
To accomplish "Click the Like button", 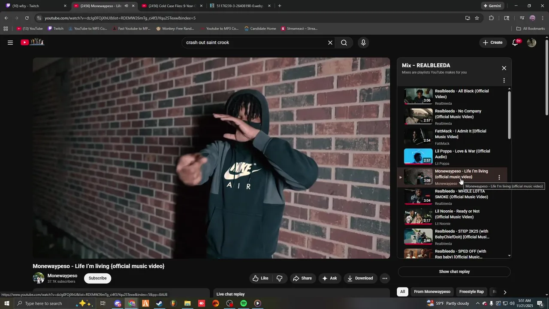I will 260,278.
